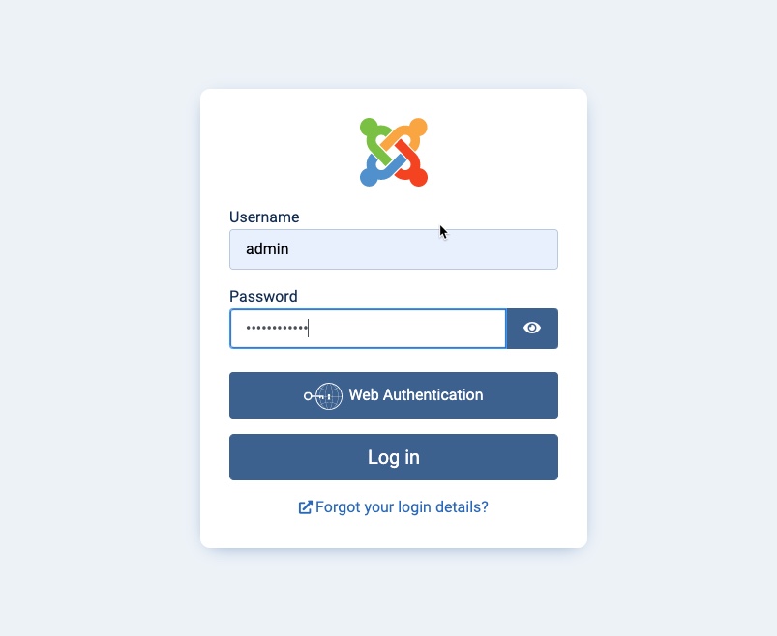Click the orange segment of the Joomla logo
The image size is (777, 636).
408,131
